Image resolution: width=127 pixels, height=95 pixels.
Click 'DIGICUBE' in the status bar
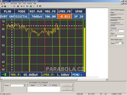click(x=80, y=94)
